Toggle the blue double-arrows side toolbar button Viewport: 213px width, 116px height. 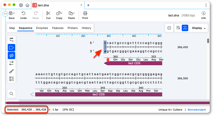[11, 55]
